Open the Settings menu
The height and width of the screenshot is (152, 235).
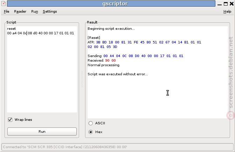(50, 12)
